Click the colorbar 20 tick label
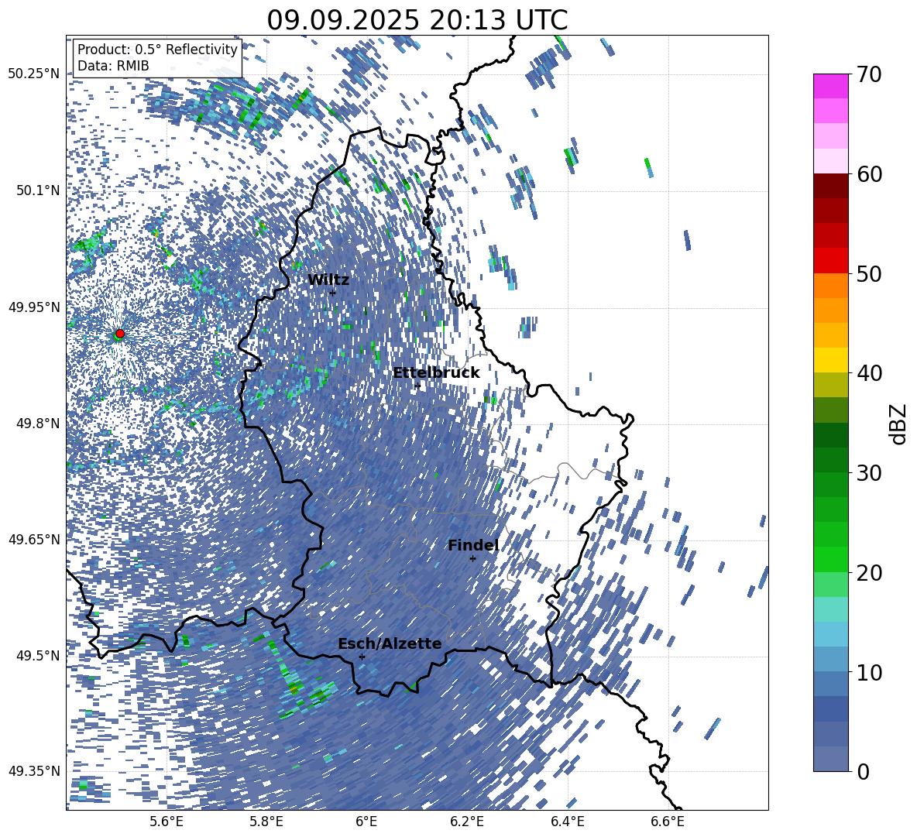 870,572
